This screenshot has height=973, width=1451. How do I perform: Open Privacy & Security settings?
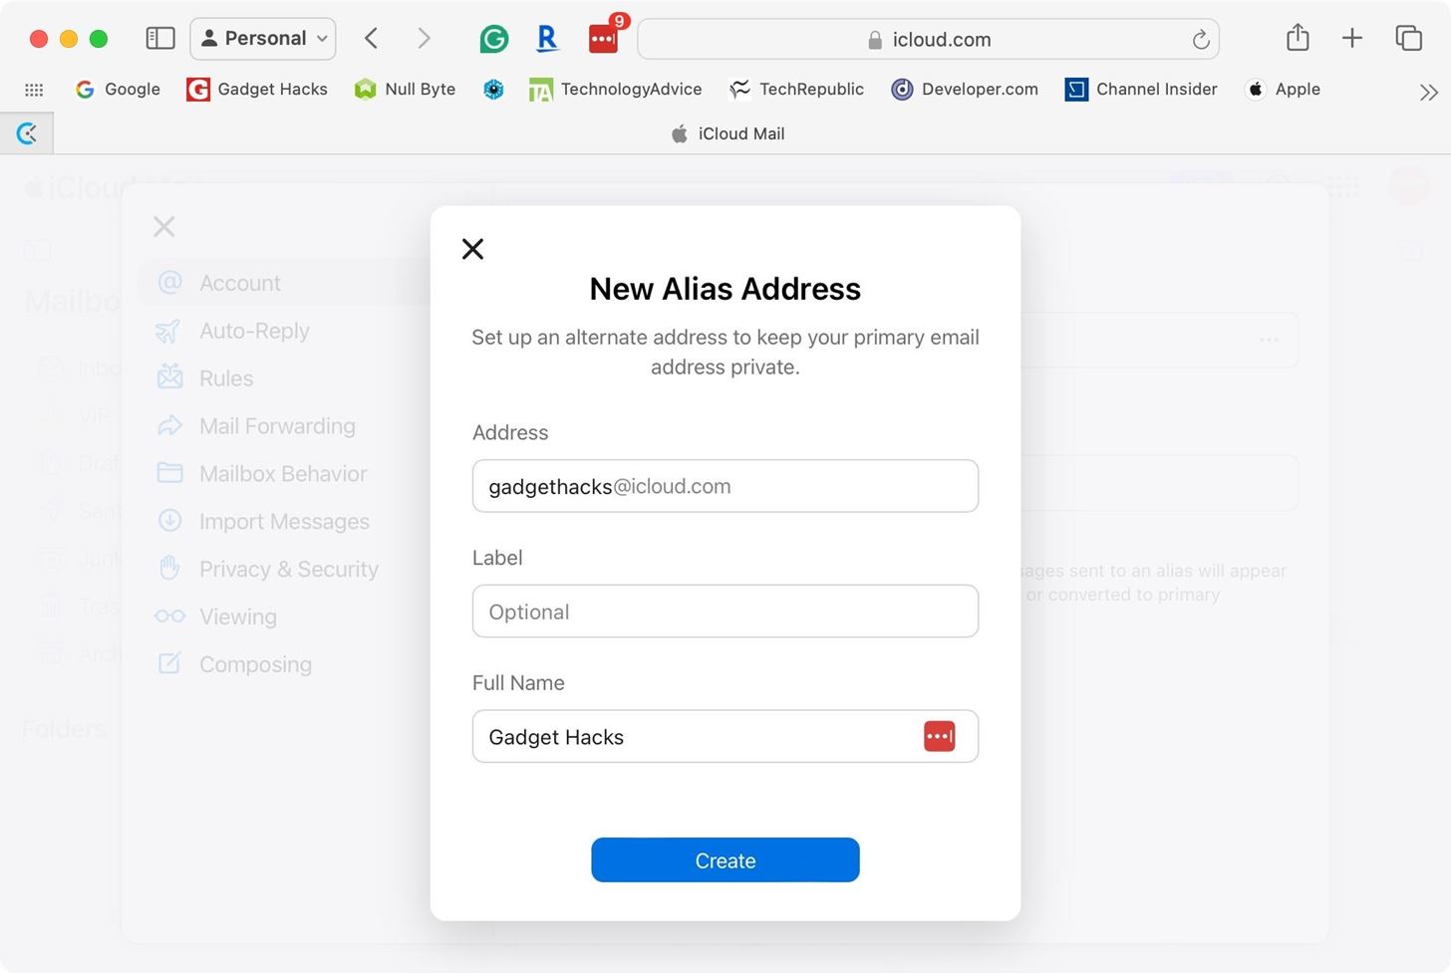(x=289, y=569)
